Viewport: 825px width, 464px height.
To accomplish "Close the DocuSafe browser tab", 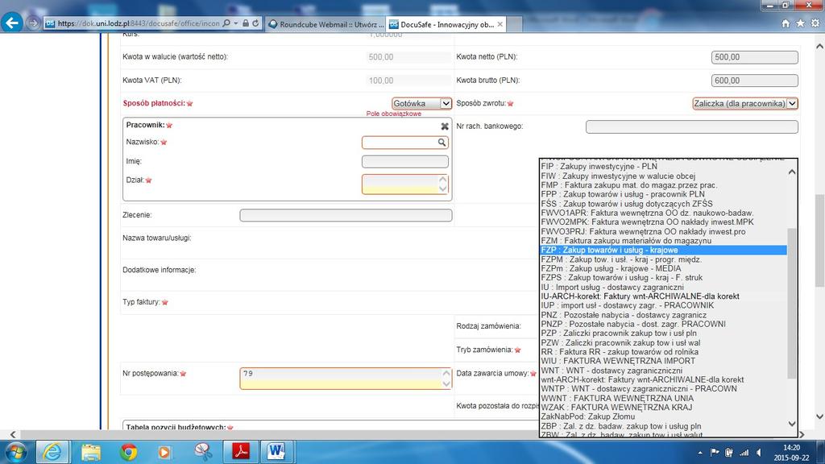I will tap(500, 24).
